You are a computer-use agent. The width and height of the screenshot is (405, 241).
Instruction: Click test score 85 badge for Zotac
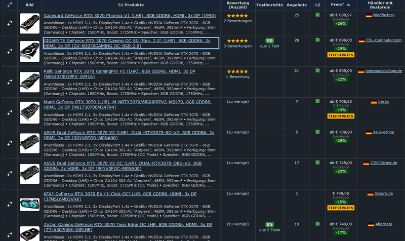(269, 224)
